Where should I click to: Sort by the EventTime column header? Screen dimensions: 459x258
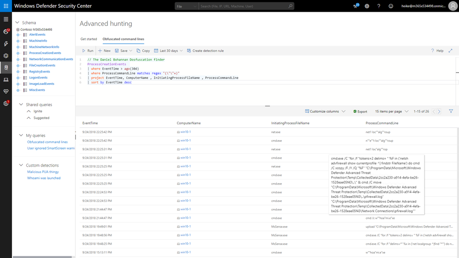click(90, 123)
